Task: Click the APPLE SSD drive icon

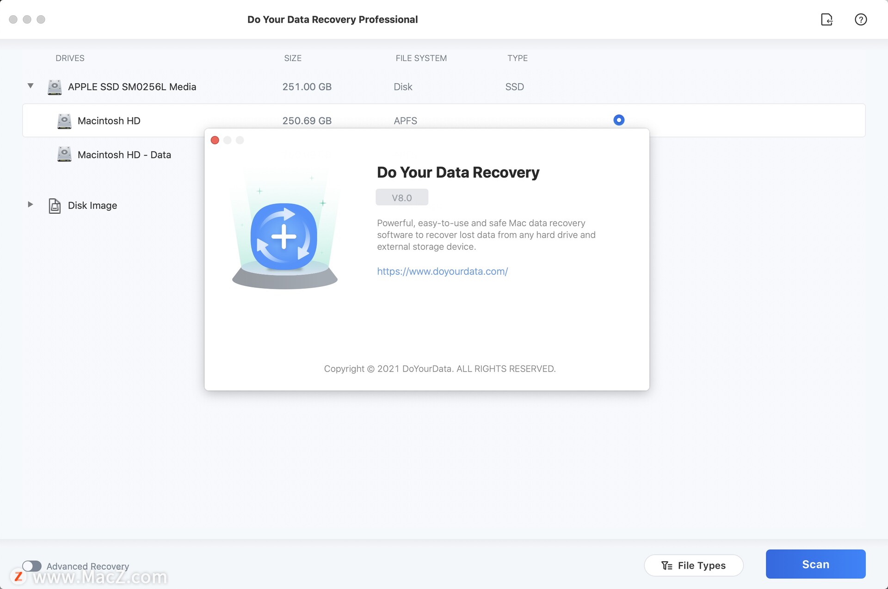Action: click(54, 86)
